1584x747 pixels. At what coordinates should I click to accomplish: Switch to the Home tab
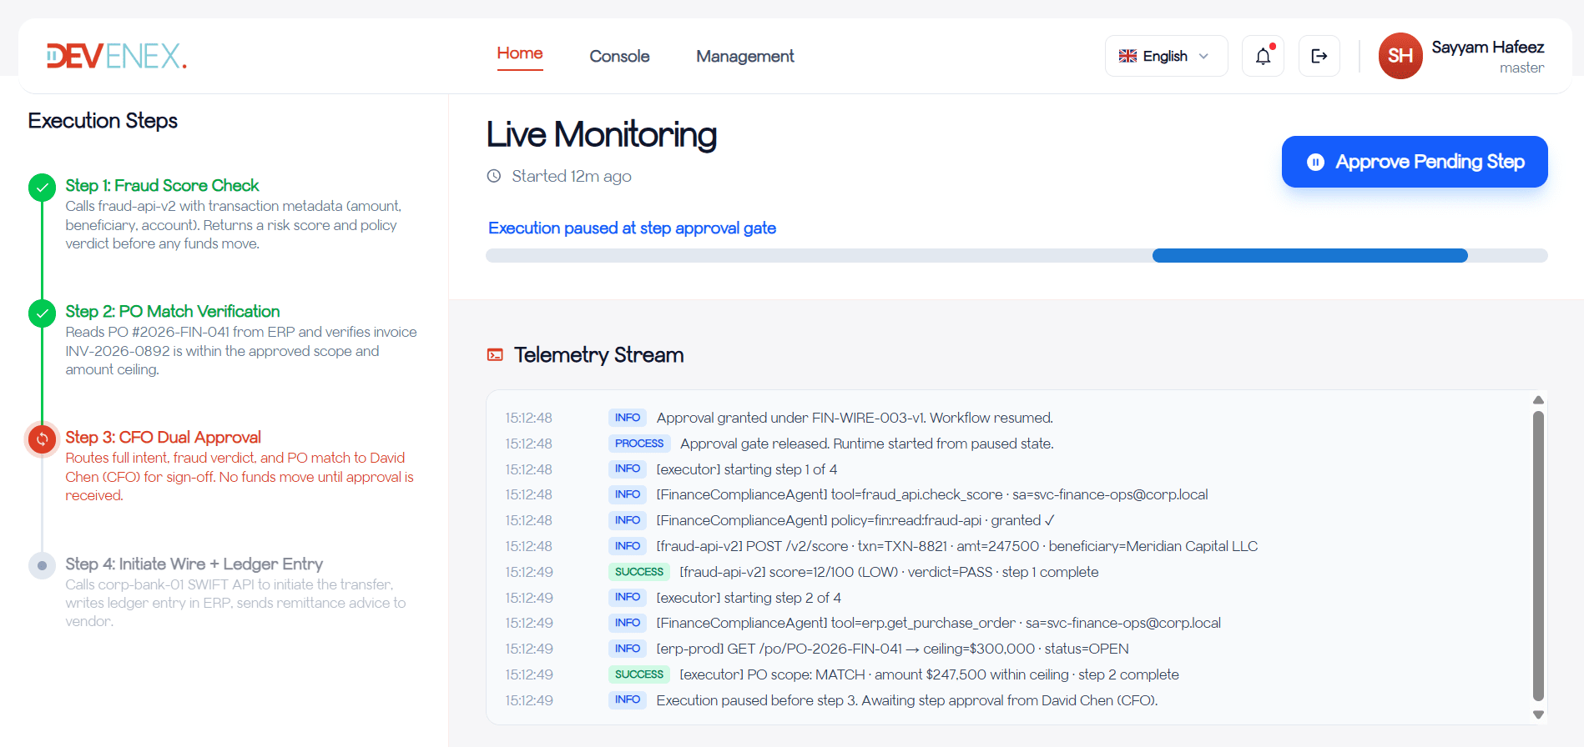tap(519, 53)
